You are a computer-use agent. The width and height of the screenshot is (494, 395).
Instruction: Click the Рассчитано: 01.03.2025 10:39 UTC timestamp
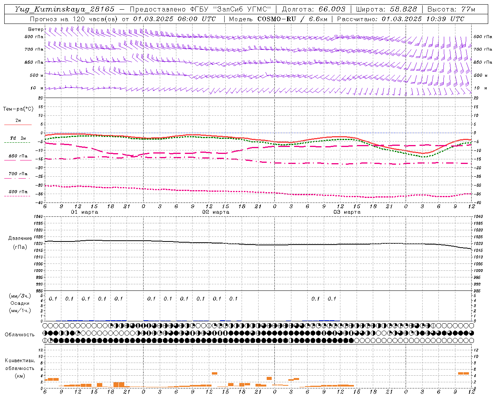tap(401, 19)
